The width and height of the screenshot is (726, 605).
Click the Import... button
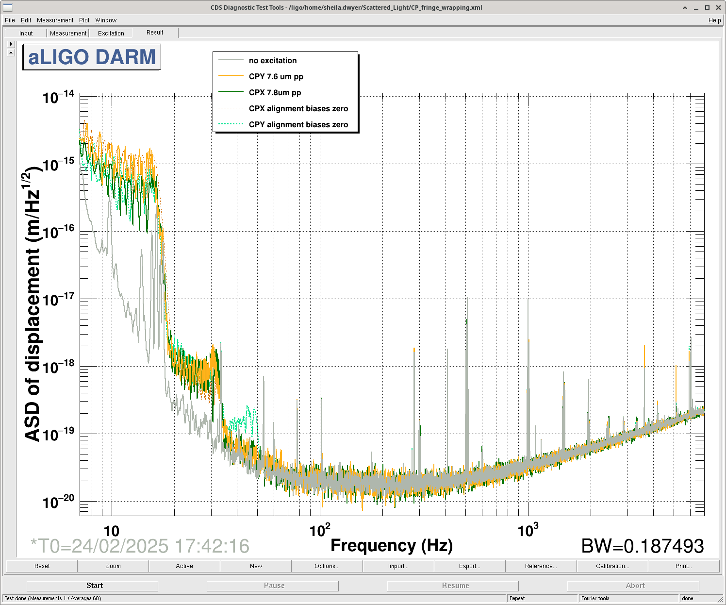(x=398, y=566)
